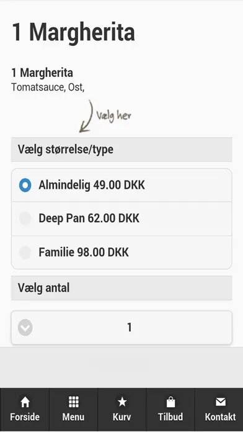243x432 pixels.
Task: Click the quantity dropdown chevron icon
Action: coord(25,328)
